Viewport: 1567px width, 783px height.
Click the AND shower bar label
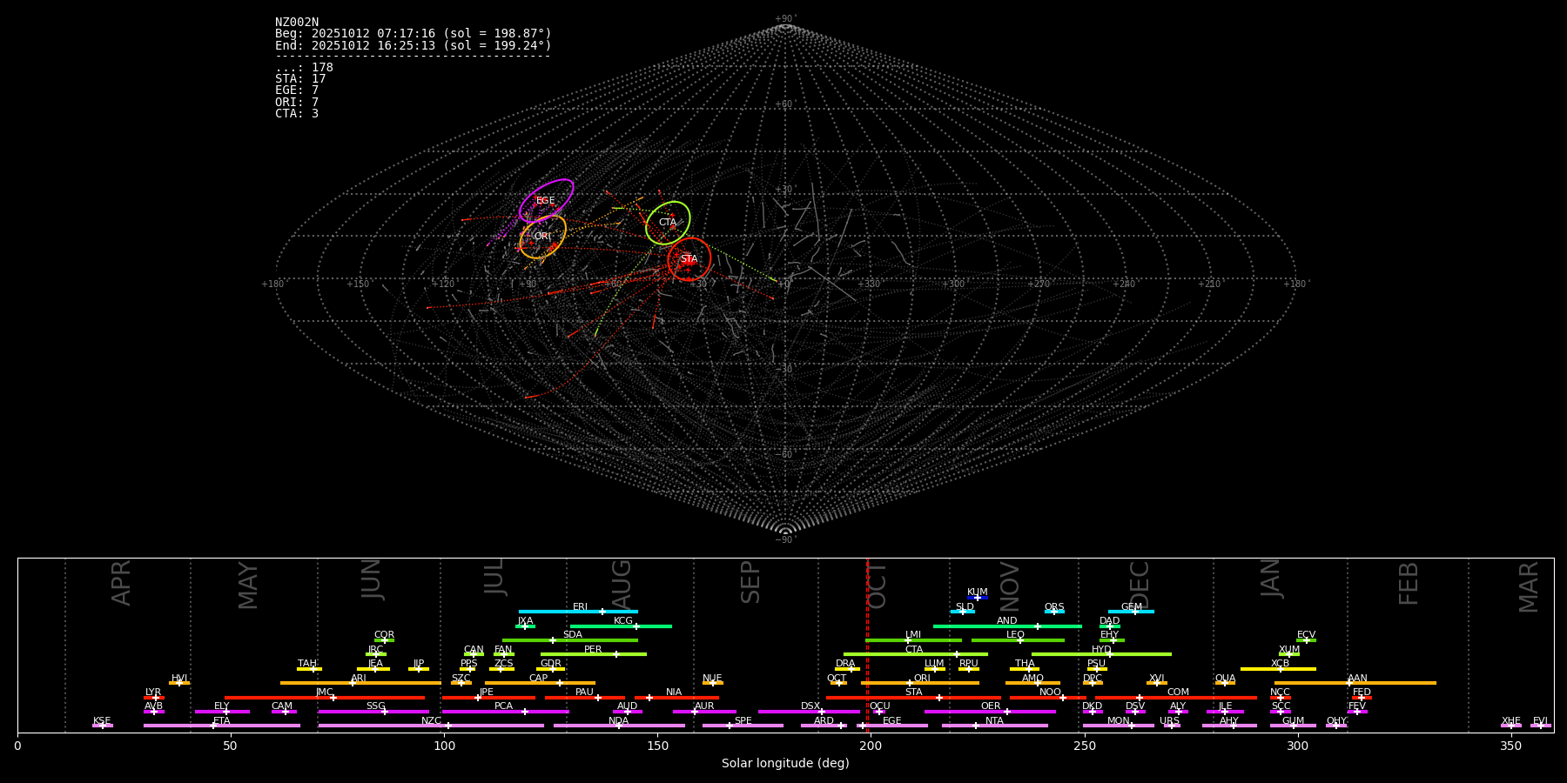(1006, 621)
